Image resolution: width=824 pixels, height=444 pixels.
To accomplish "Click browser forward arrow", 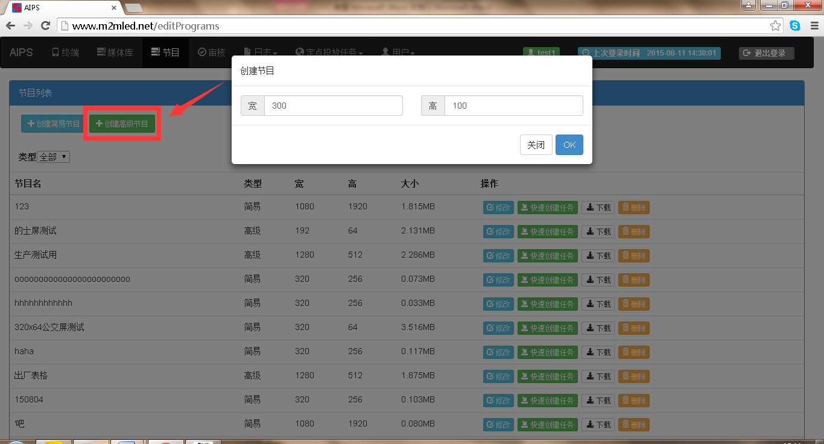I will coord(28,26).
